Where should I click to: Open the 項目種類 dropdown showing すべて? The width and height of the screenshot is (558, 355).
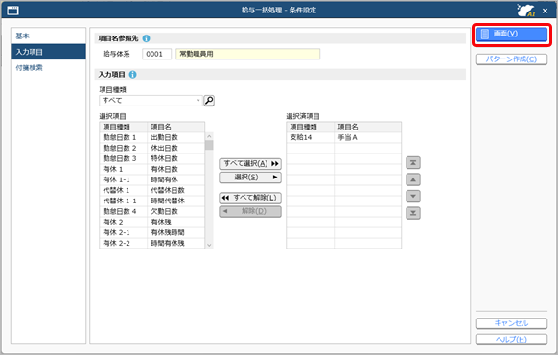[151, 101]
